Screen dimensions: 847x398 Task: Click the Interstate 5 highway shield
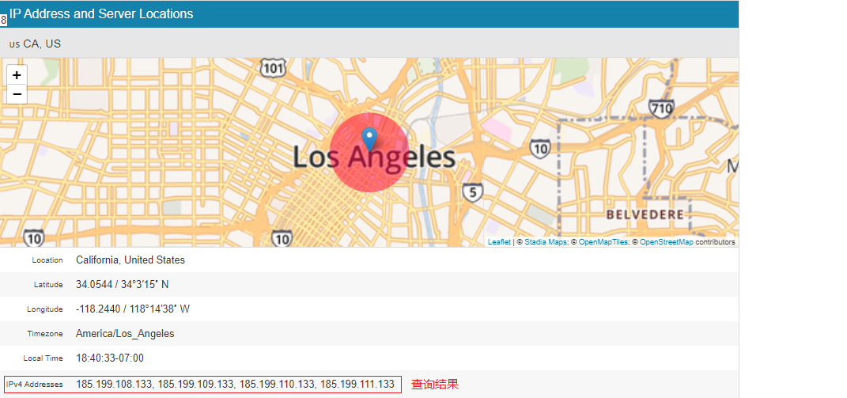472,191
